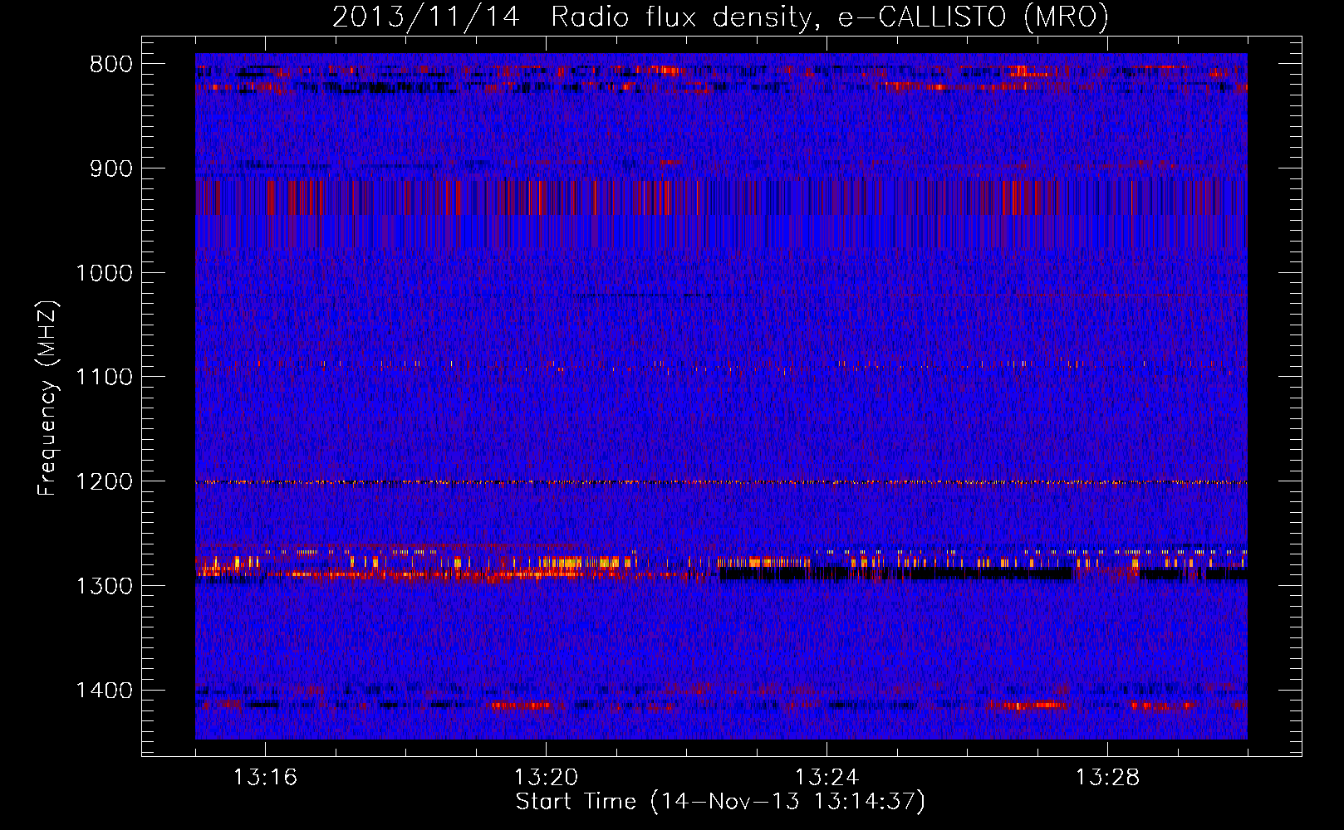Viewport: 1344px width, 830px height.
Task: Click the 1000 frequency axis label
Action: coord(104,273)
